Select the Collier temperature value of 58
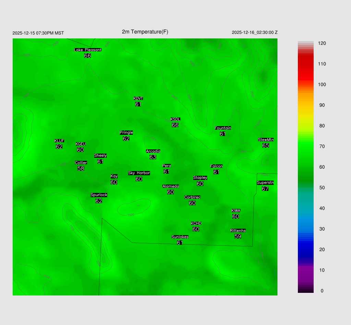 pos(81,168)
